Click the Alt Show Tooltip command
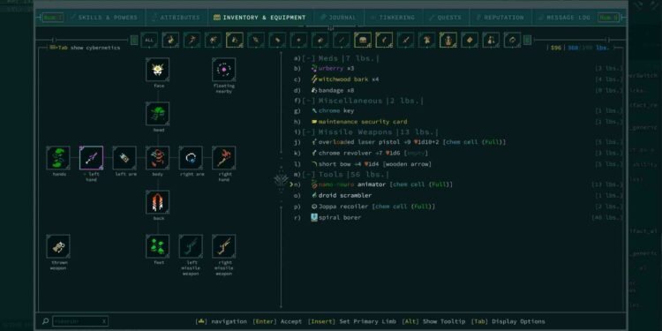The image size is (662, 331). 433,321
